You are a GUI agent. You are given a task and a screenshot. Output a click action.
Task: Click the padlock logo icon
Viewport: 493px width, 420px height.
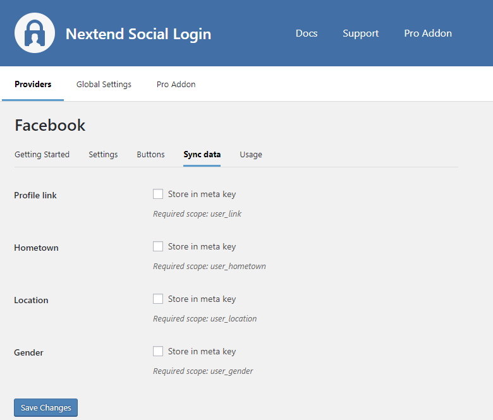[x=35, y=33]
